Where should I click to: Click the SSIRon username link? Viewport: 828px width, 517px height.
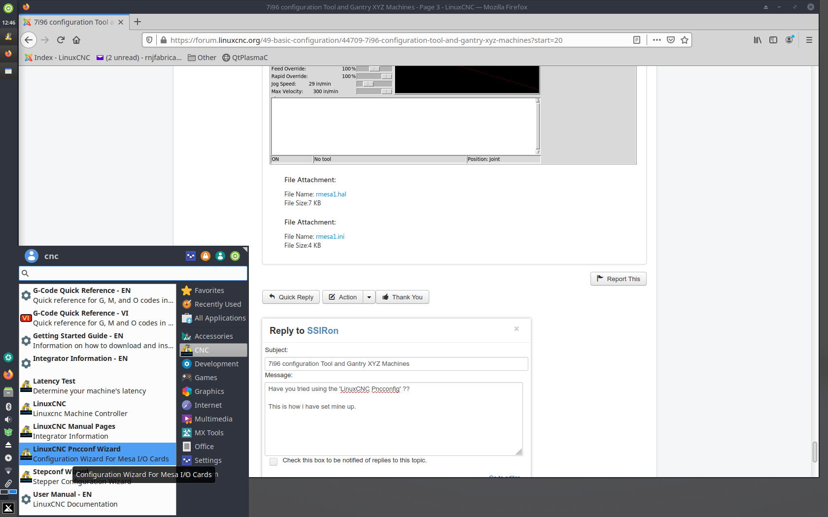click(323, 331)
